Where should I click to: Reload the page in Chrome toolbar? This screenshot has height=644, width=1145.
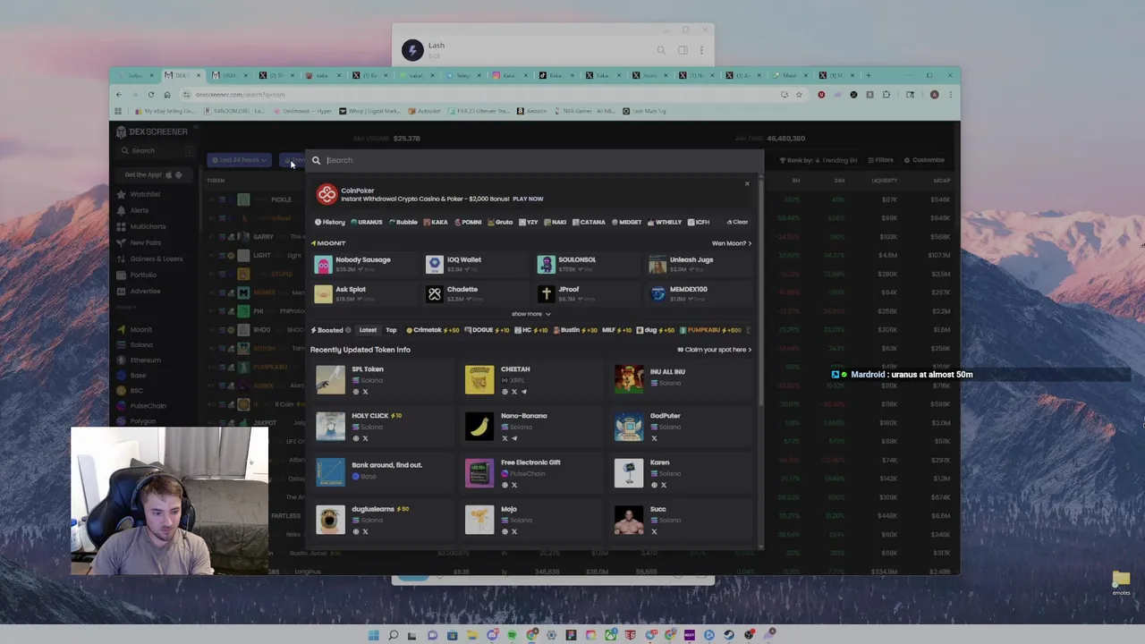[x=150, y=95]
